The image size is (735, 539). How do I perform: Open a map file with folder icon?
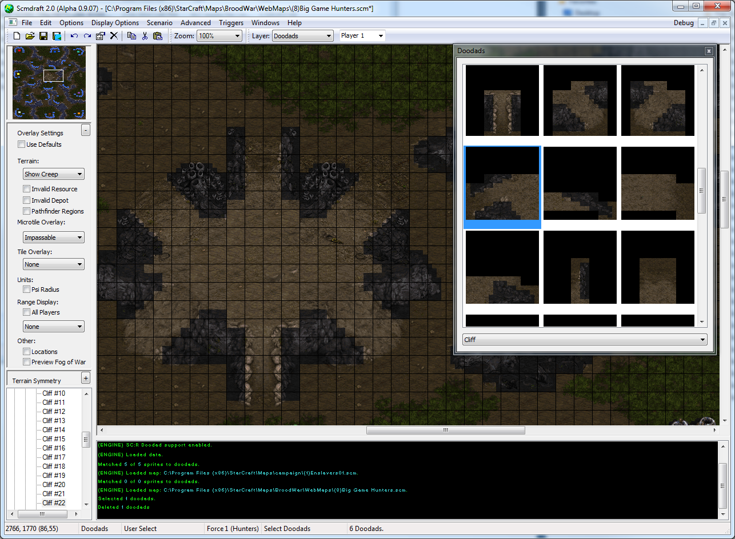[x=30, y=36]
